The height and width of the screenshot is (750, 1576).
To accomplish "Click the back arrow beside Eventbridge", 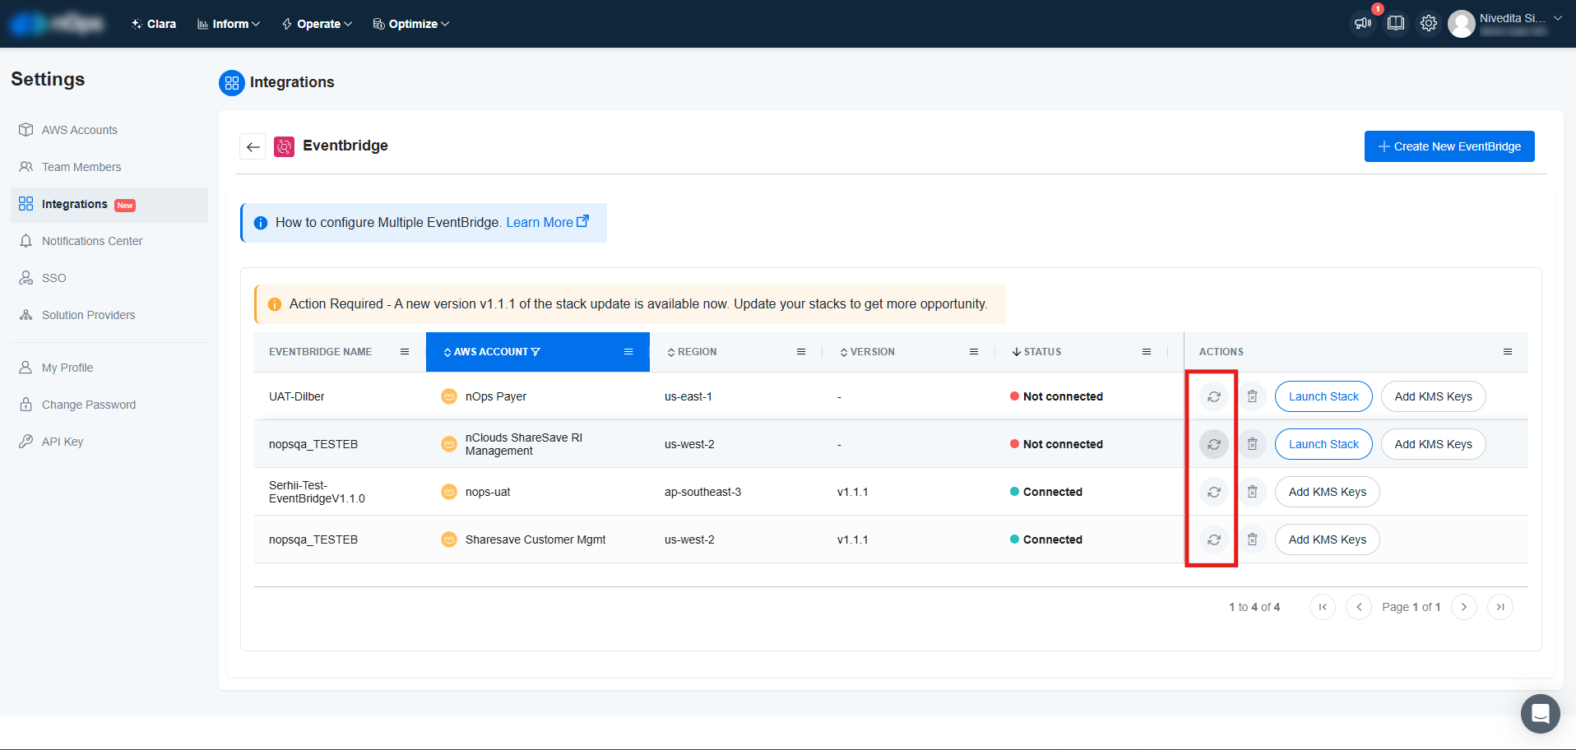I will [x=253, y=146].
